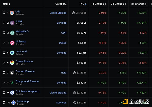Open the CDP category link

(x=64, y=33)
